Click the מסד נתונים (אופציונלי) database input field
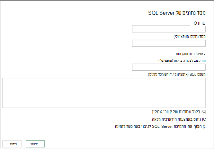The image size is (214, 149). [x=169, y=43]
